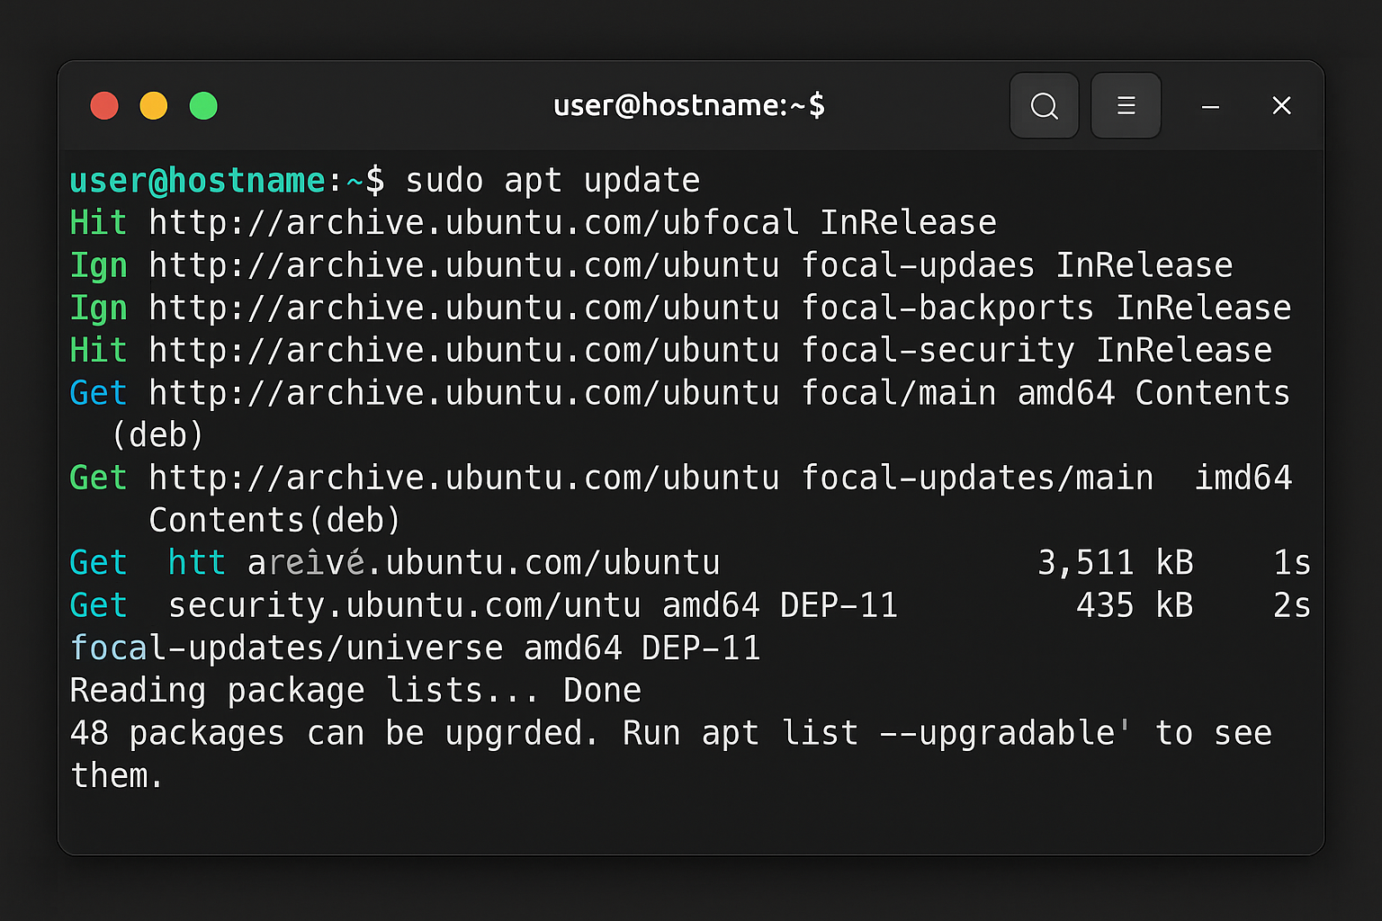
Task: Click the focal-updates/universe amd64 DEP-11 text
Action: [x=415, y=647]
